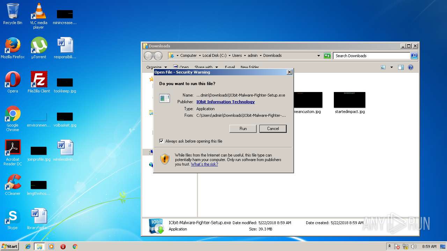Select the meancustom.jpg file
The height and width of the screenshot is (251, 447).
[307, 103]
